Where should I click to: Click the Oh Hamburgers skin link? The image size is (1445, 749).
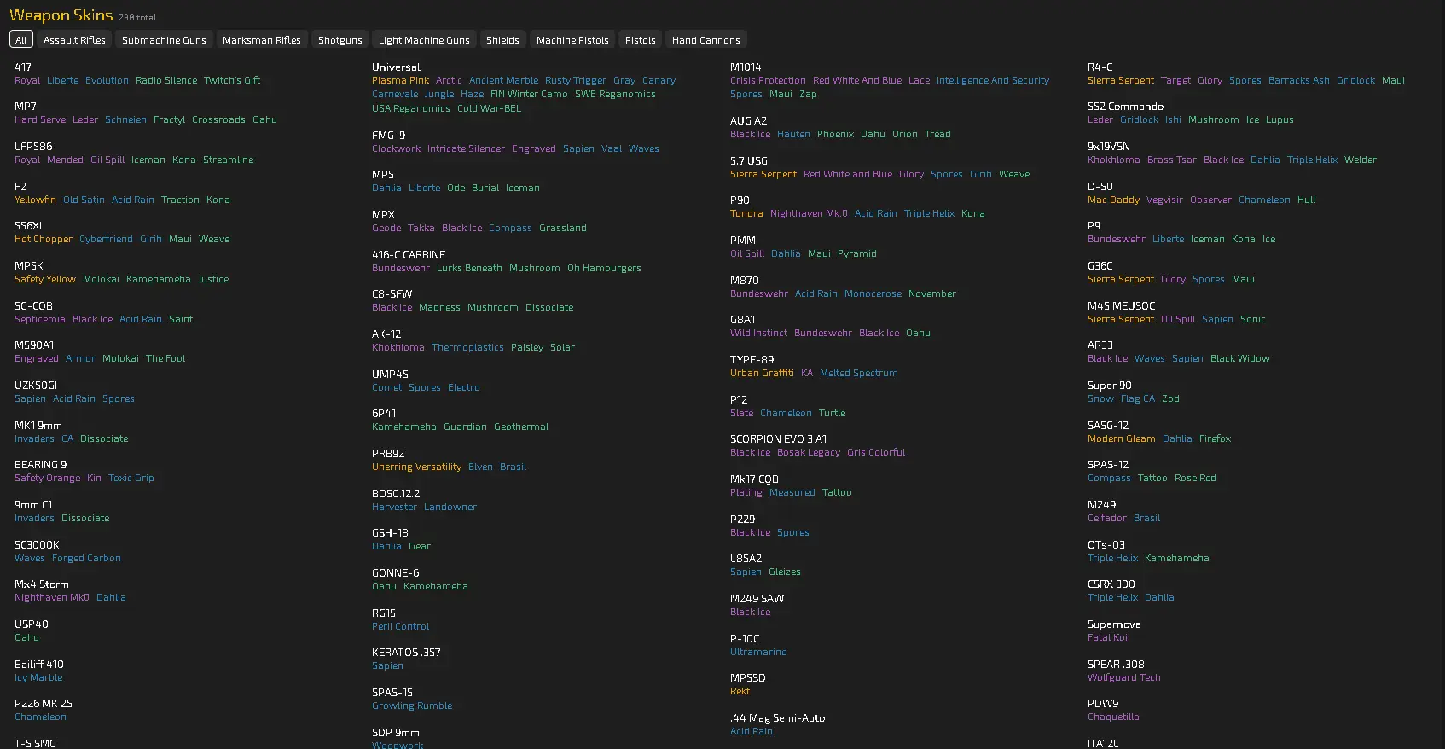(604, 269)
